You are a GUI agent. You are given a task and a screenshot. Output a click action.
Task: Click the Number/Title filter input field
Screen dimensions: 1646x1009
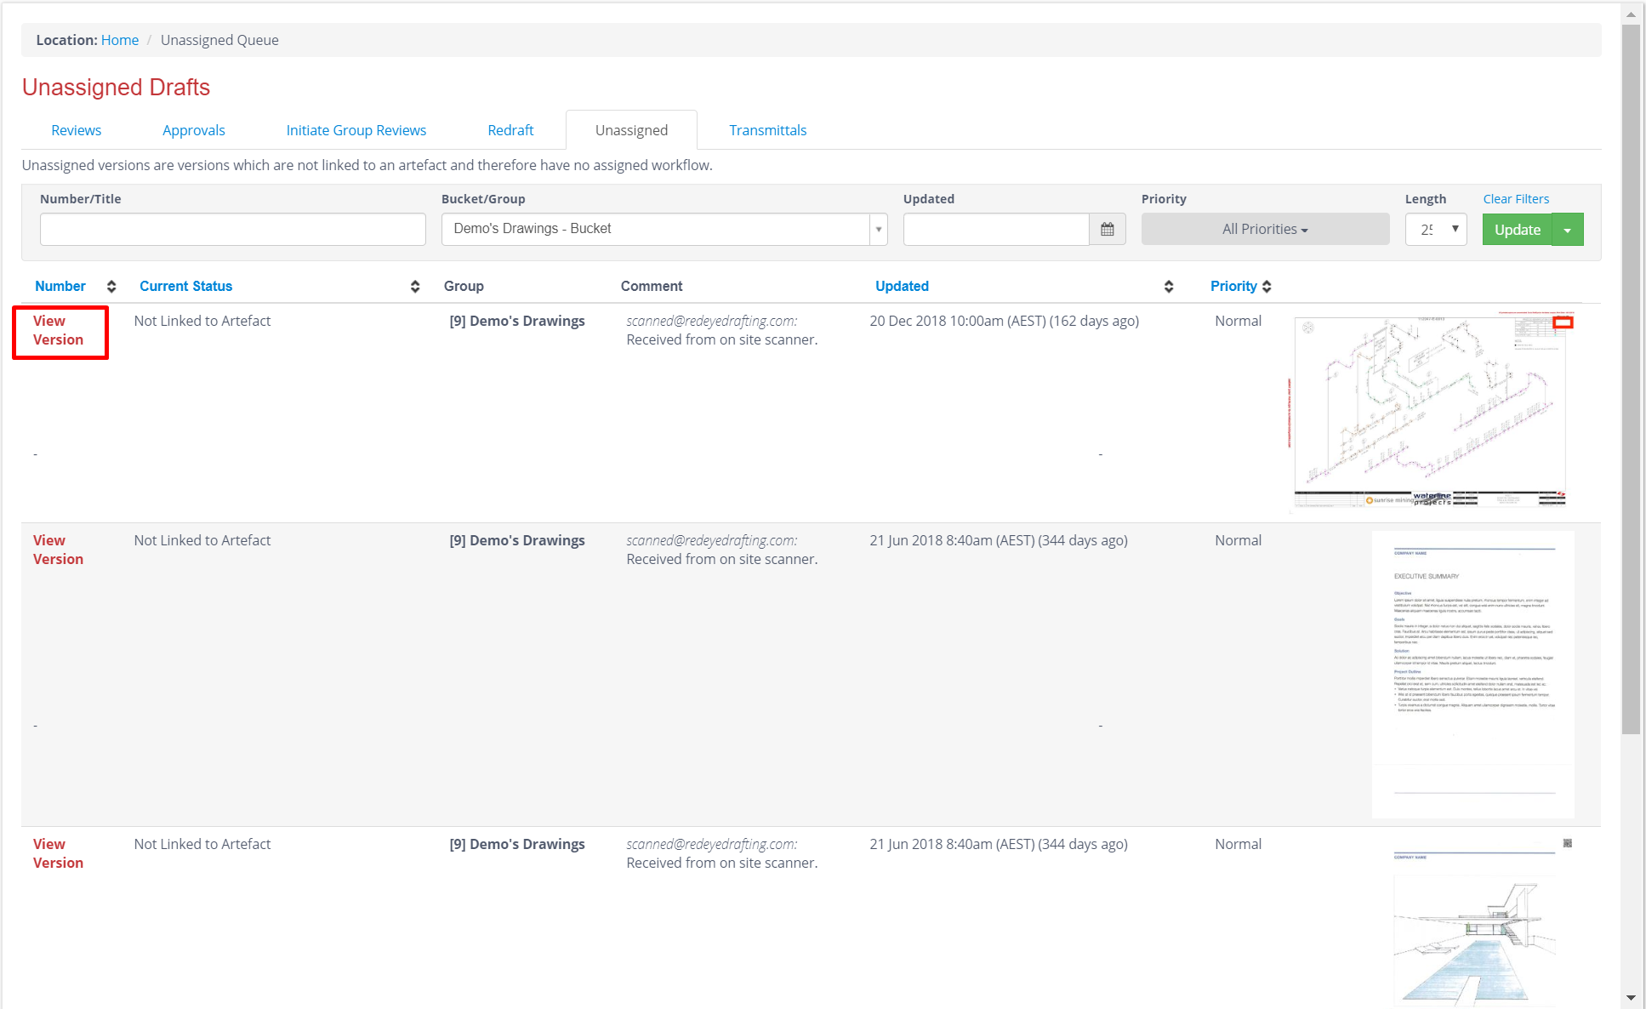pyautogui.click(x=232, y=230)
